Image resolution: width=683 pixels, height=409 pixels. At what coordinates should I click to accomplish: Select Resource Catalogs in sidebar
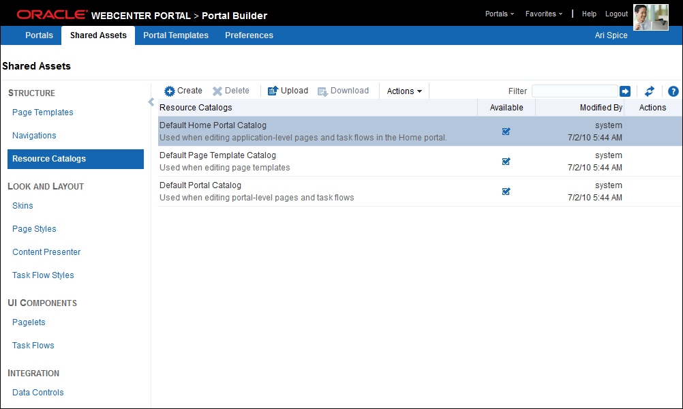76,159
